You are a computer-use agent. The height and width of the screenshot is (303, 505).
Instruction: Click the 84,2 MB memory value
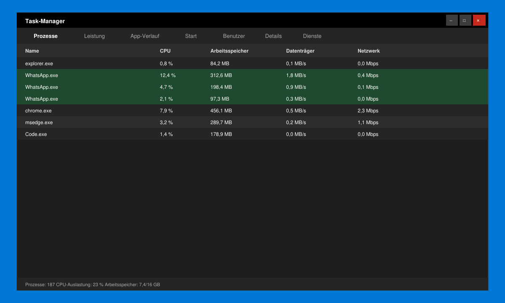click(x=220, y=64)
